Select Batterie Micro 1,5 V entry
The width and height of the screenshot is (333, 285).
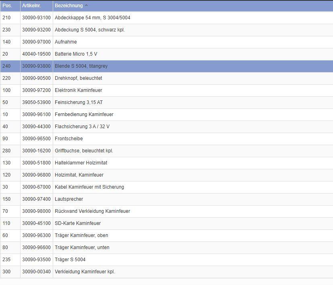coord(76,54)
